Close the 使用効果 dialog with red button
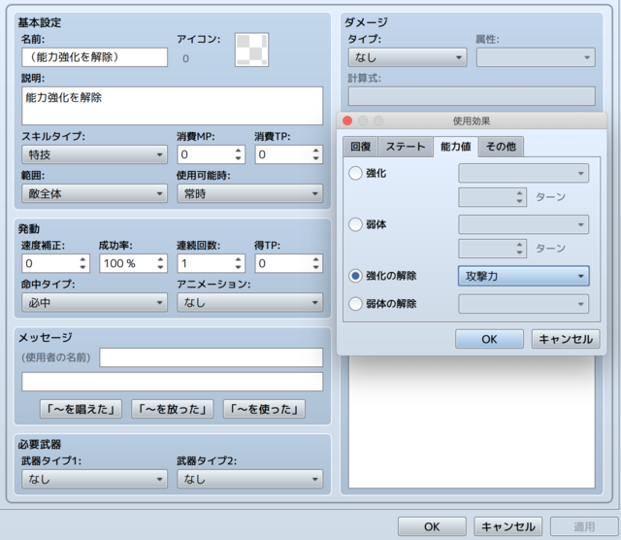 [x=347, y=120]
